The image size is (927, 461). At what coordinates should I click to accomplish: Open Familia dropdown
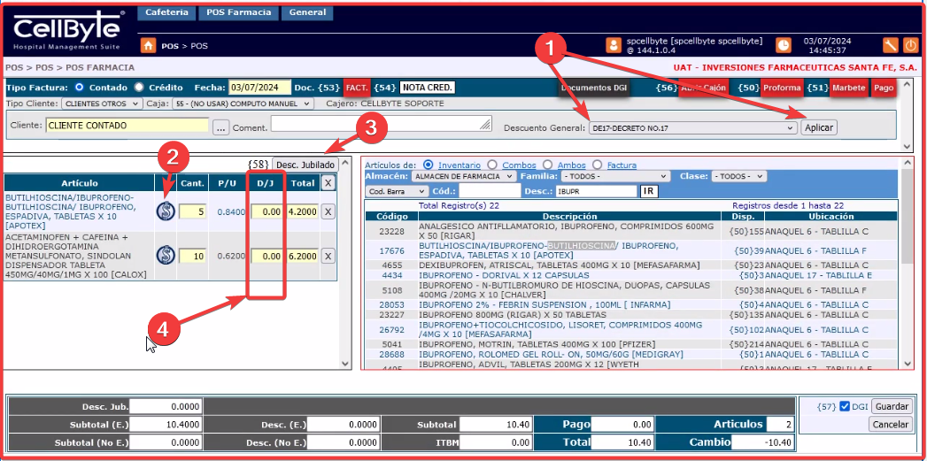(x=614, y=176)
